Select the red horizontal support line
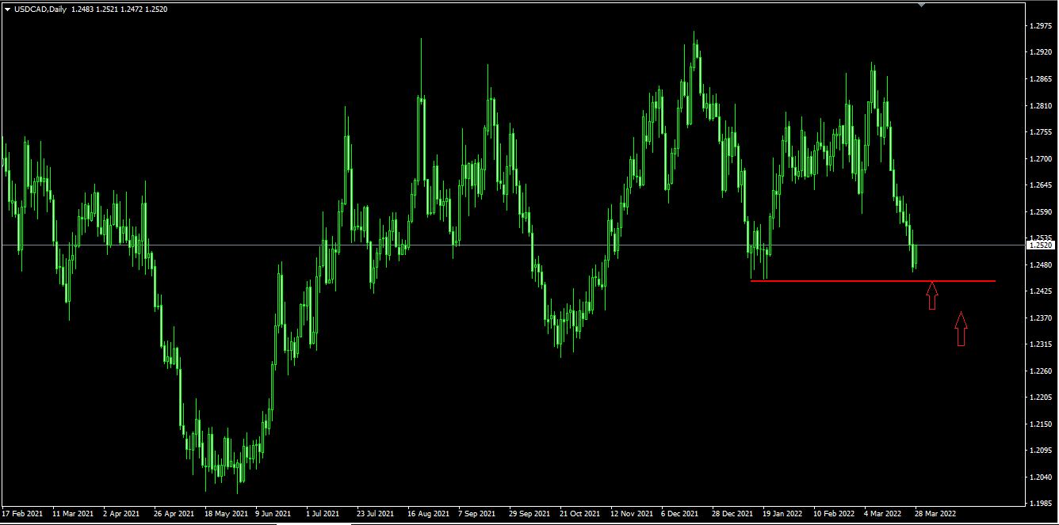Screen dimensions: 1059x525 [x=872, y=281]
